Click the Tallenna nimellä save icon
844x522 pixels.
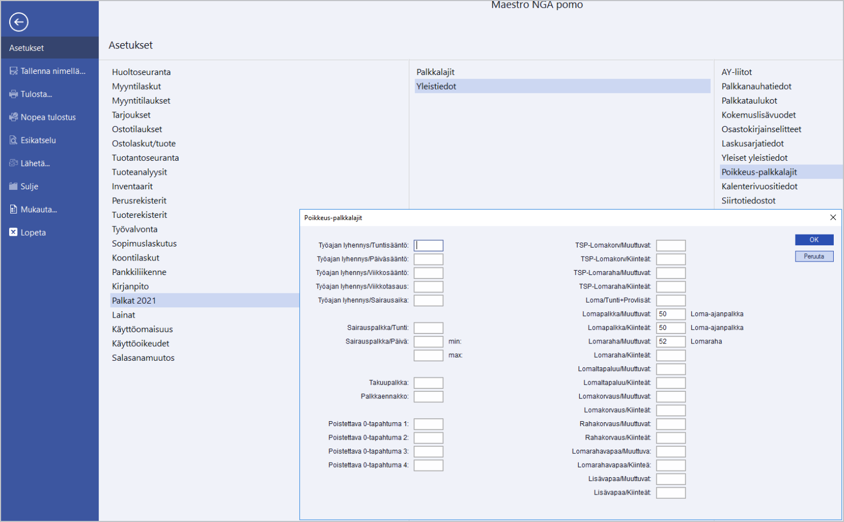[x=13, y=71]
